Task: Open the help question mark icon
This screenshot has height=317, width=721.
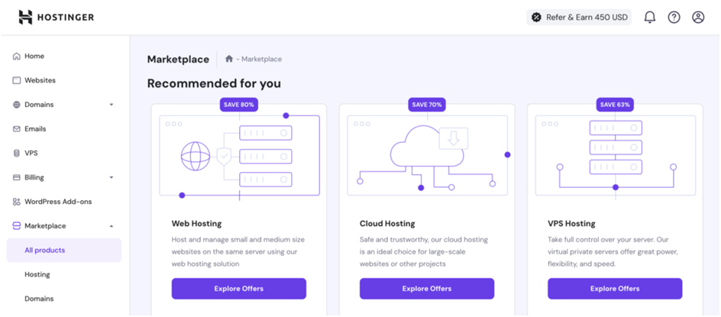Action: pyautogui.click(x=674, y=18)
